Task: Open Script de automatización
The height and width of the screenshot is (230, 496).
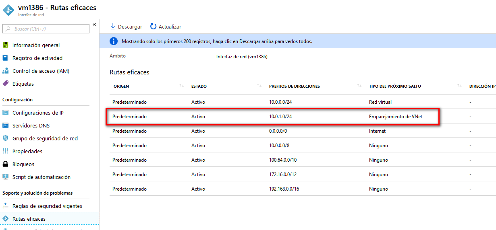Action: [41, 177]
